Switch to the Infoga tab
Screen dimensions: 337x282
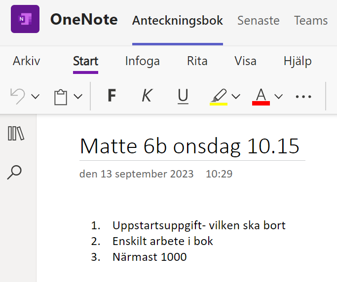[143, 61]
